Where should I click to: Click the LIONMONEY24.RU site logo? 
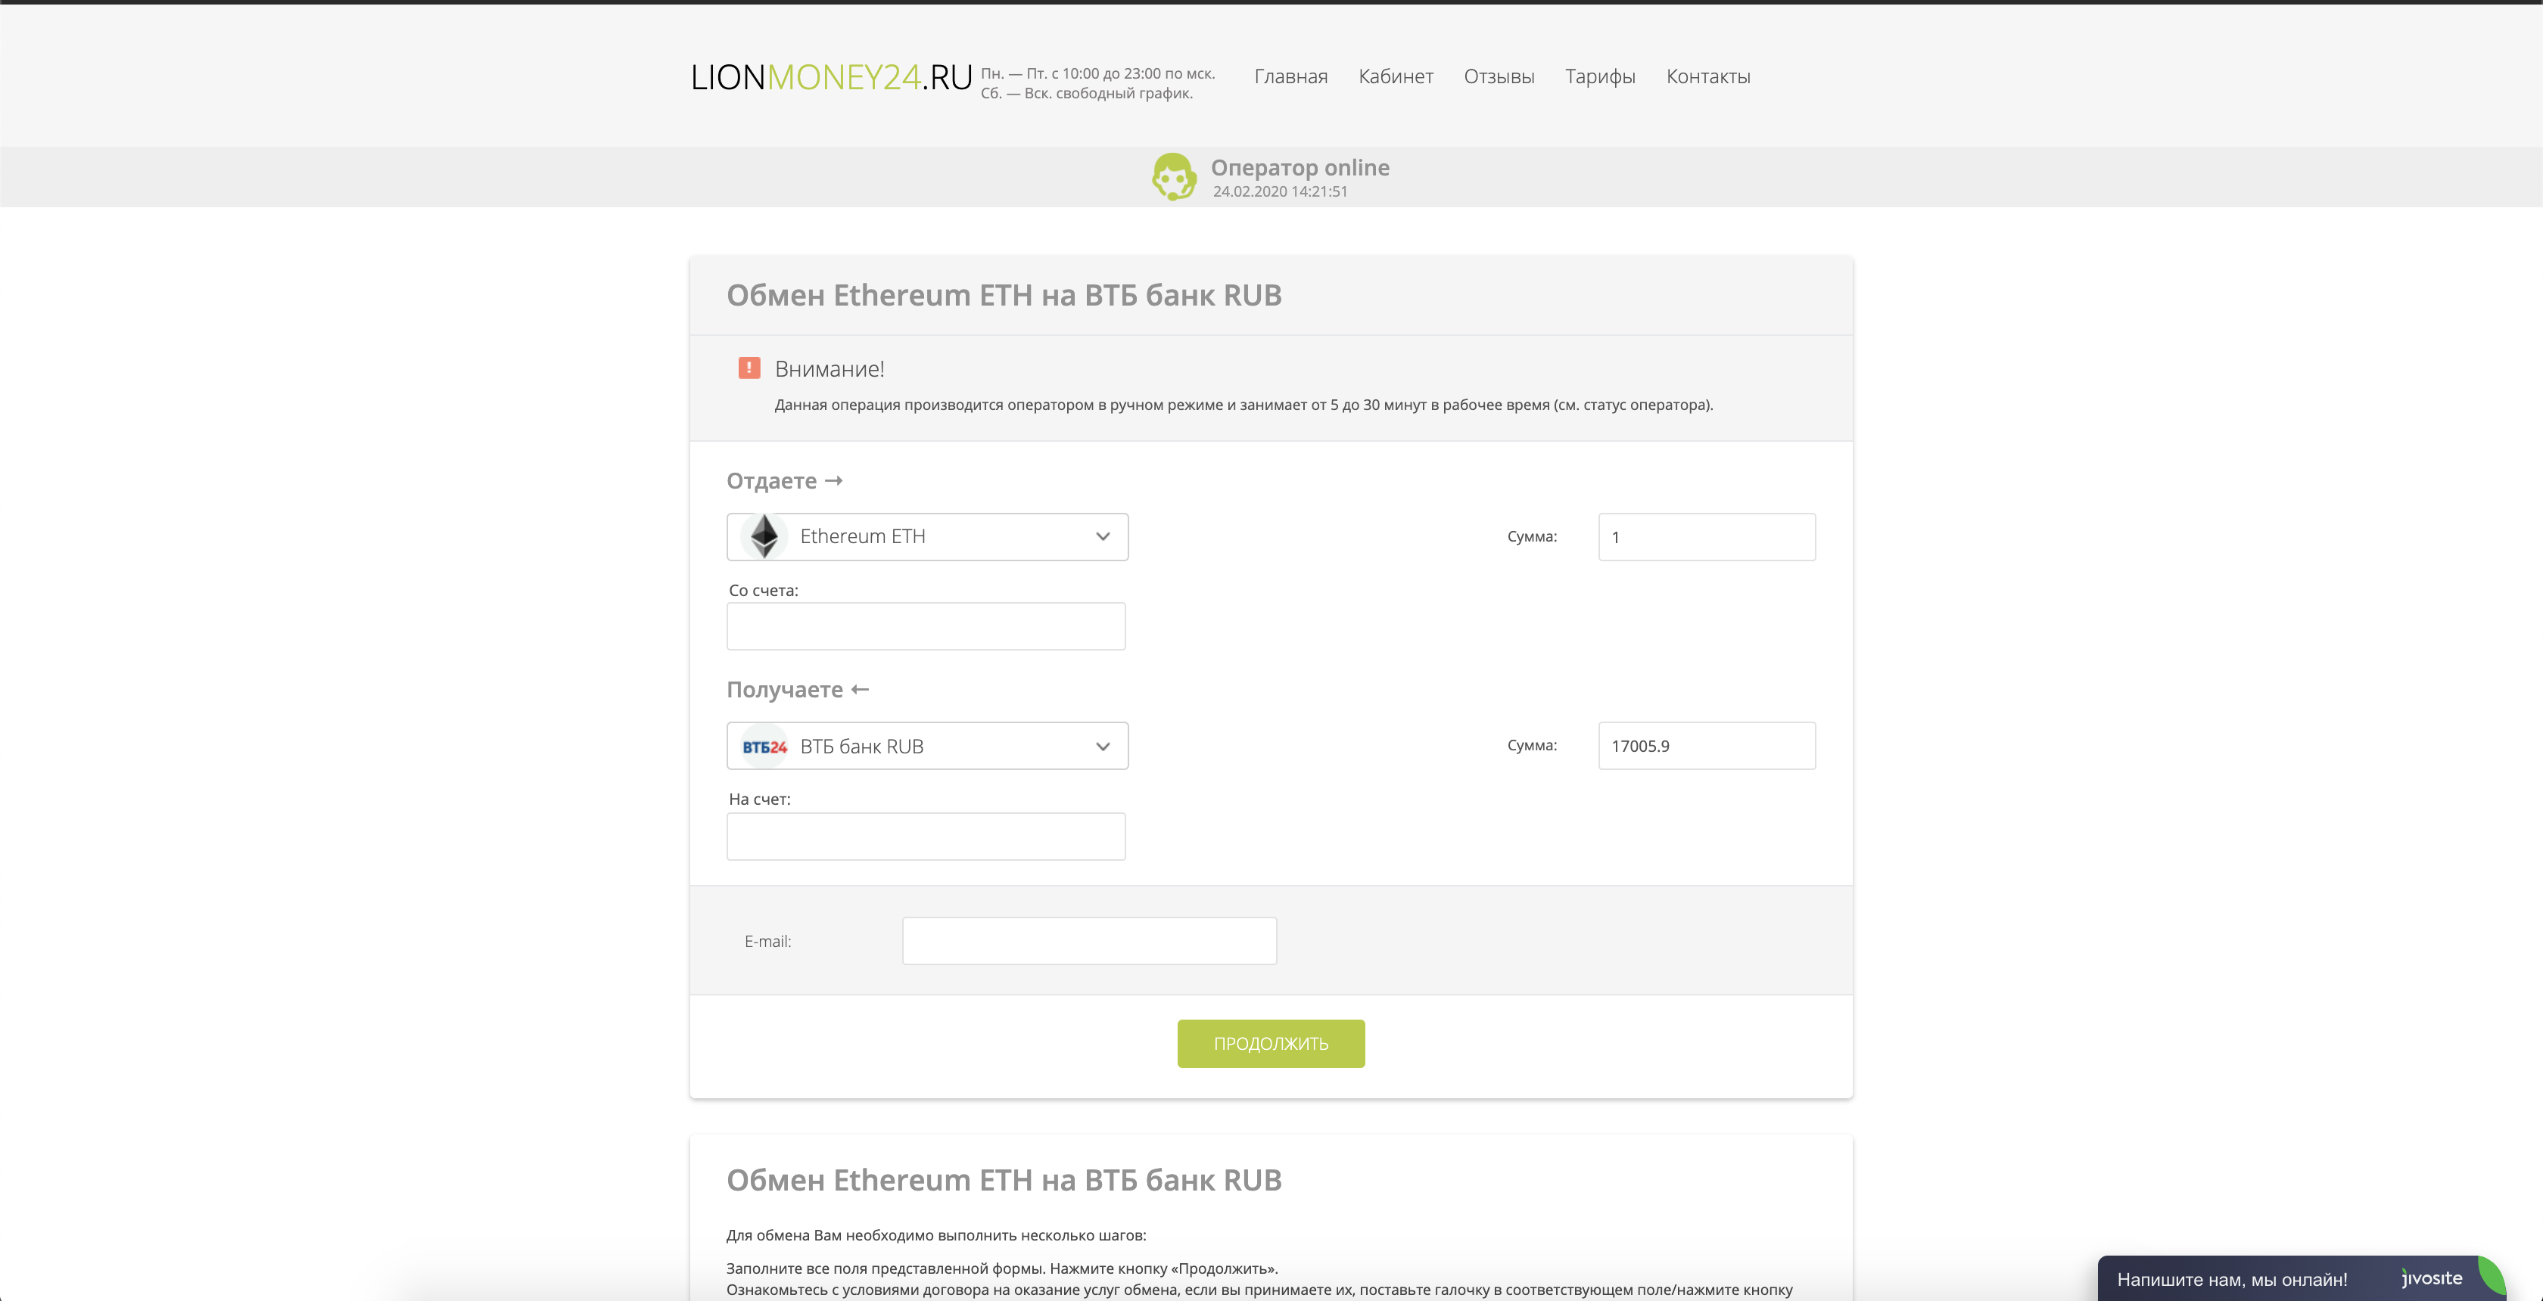tap(831, 77)
